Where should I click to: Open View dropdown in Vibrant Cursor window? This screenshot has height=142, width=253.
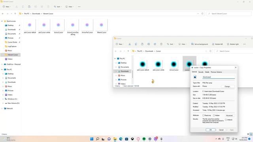coord(70,7)
